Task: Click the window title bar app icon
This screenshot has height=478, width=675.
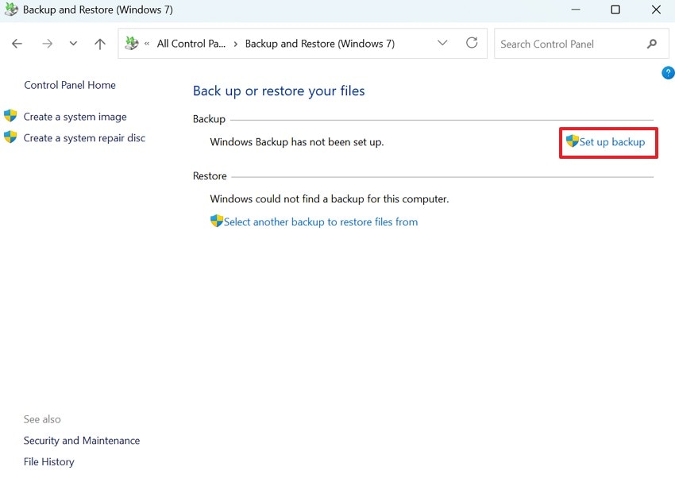Action: [11, 9]
